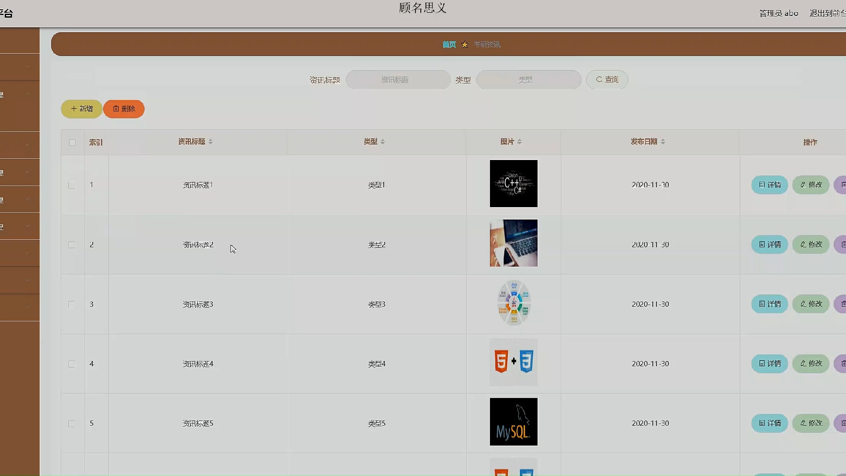Click 修改 edit button for 资讯标题1
The width and height of the screenshot is (846, 476).
811,185
